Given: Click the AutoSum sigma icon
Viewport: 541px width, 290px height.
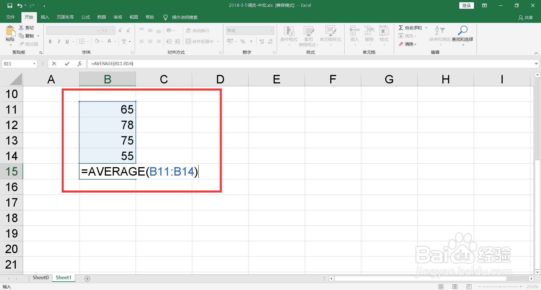Looking at the screenshot, I should point(401,28).
